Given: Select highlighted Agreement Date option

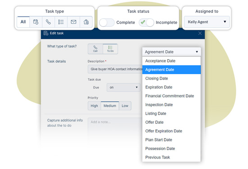Looking at the screenshot, I should click(171, 70).
